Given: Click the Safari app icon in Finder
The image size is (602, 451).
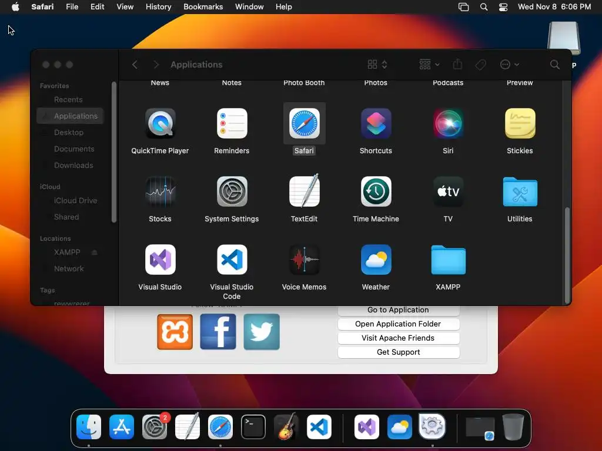Looking at the screenshot, I should [x=304, y=123].
